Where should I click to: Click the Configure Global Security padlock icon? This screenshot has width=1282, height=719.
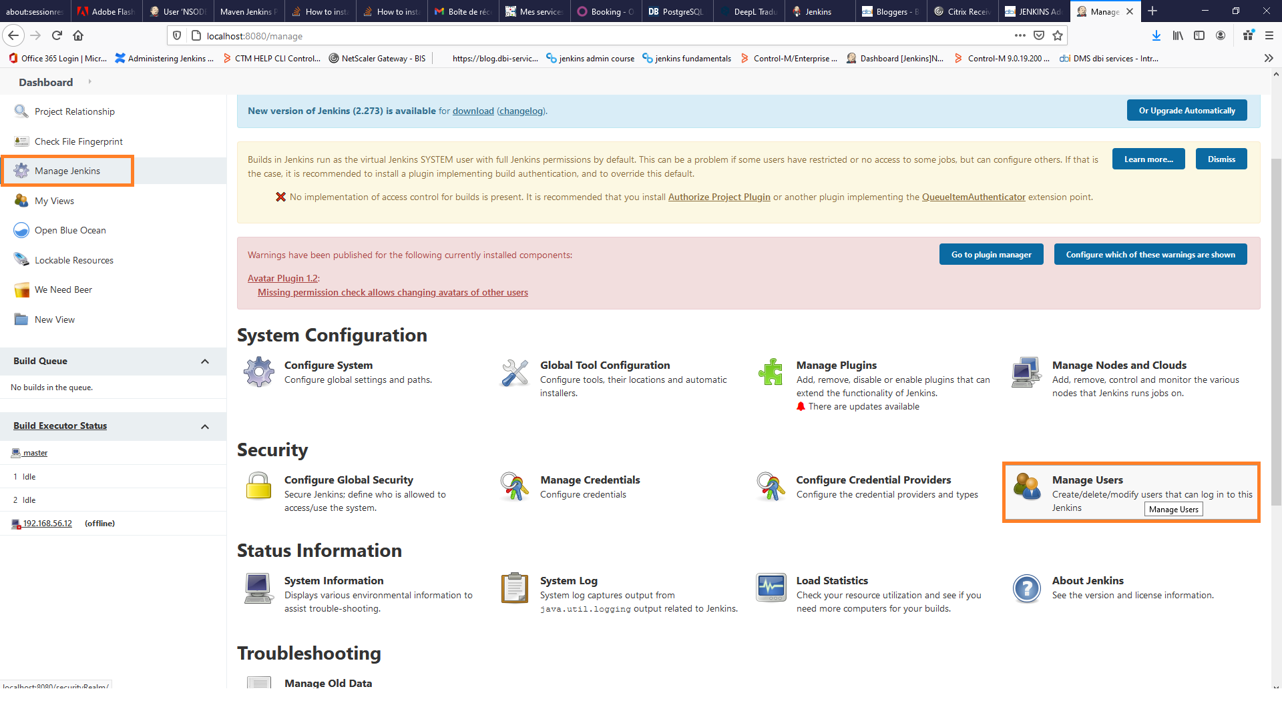click(258, 486)
